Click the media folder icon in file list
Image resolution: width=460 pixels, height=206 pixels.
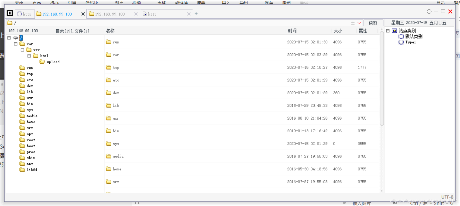click(109, 156)
